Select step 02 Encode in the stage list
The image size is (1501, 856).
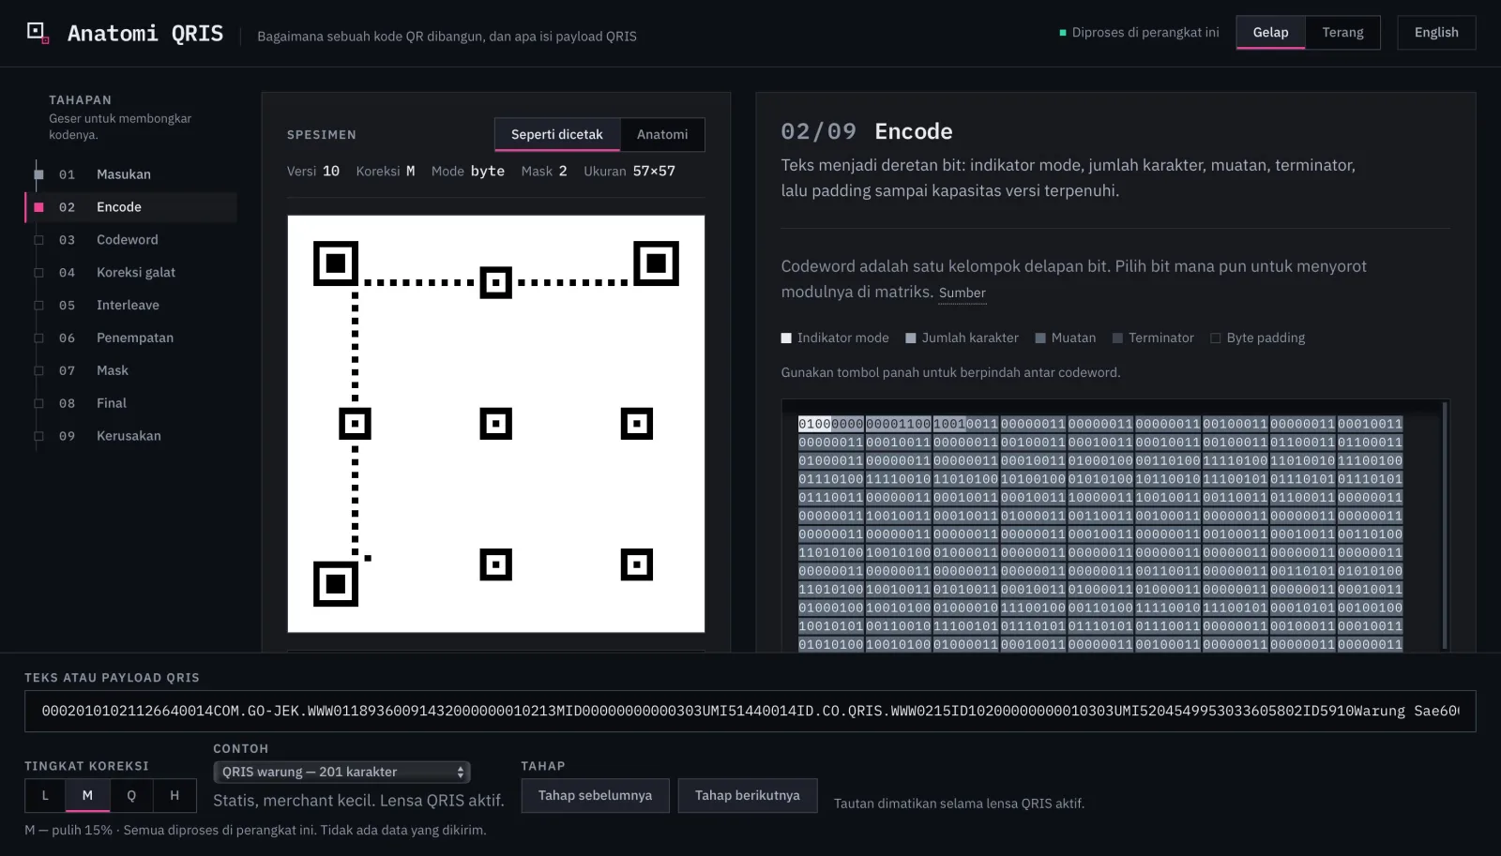pyautogui.click(x=130, y=207)
